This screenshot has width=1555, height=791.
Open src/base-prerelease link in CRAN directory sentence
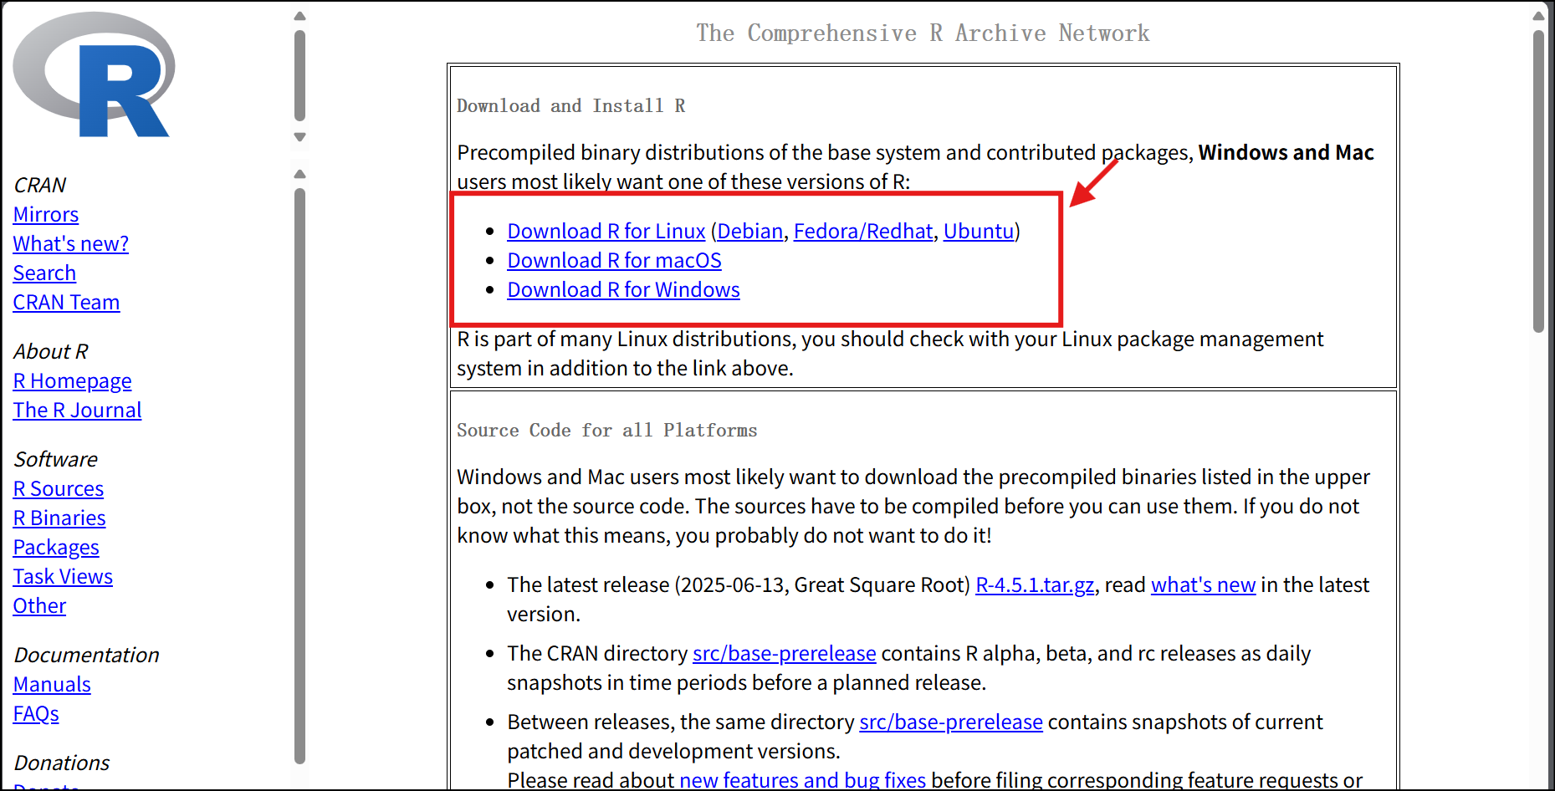tap(785, 654)
